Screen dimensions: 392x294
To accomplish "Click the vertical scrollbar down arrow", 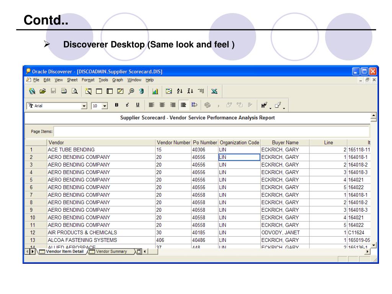I will coord(374,245).
